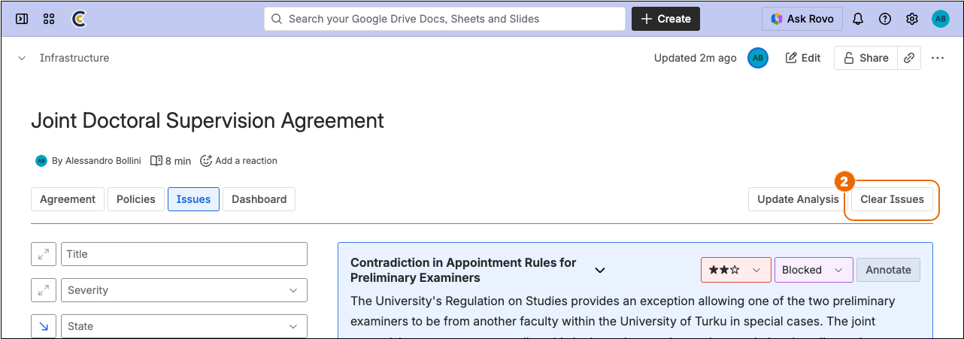
Task: Switch to the Policies tab
Action: point(136,199)
